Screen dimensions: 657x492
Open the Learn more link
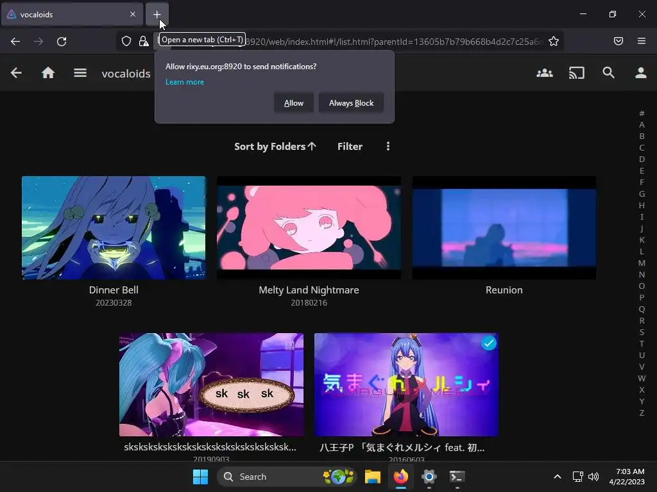point(185,82)
